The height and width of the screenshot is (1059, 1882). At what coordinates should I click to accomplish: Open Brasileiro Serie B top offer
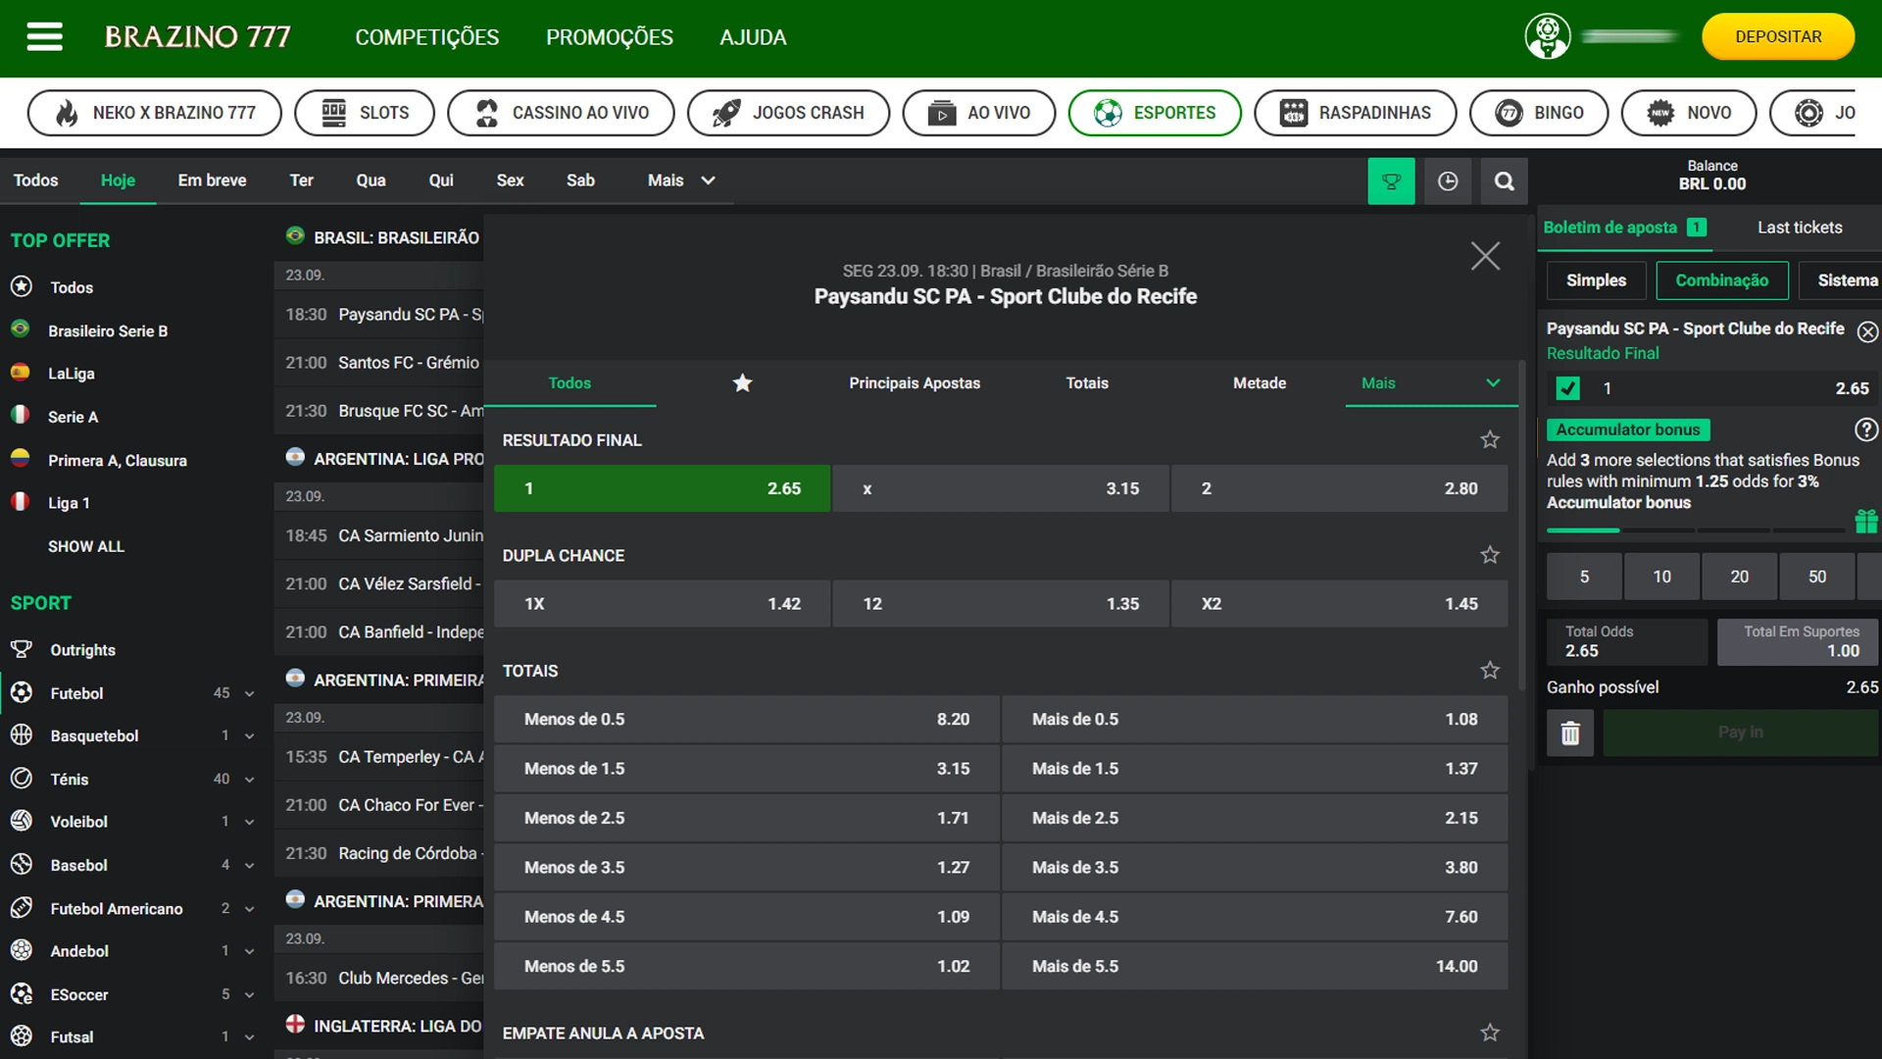click(x=108, y=330)
